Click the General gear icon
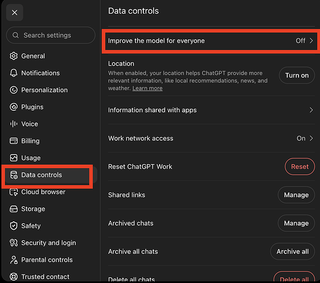The image size is (320, 283). coord(14,56)
